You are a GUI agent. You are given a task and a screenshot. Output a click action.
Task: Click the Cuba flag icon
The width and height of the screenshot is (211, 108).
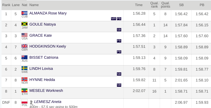24,13
